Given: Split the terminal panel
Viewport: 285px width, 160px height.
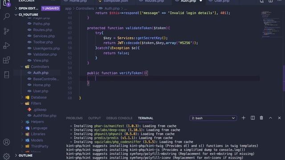Looking at the screenshot, I should [252, 118].
